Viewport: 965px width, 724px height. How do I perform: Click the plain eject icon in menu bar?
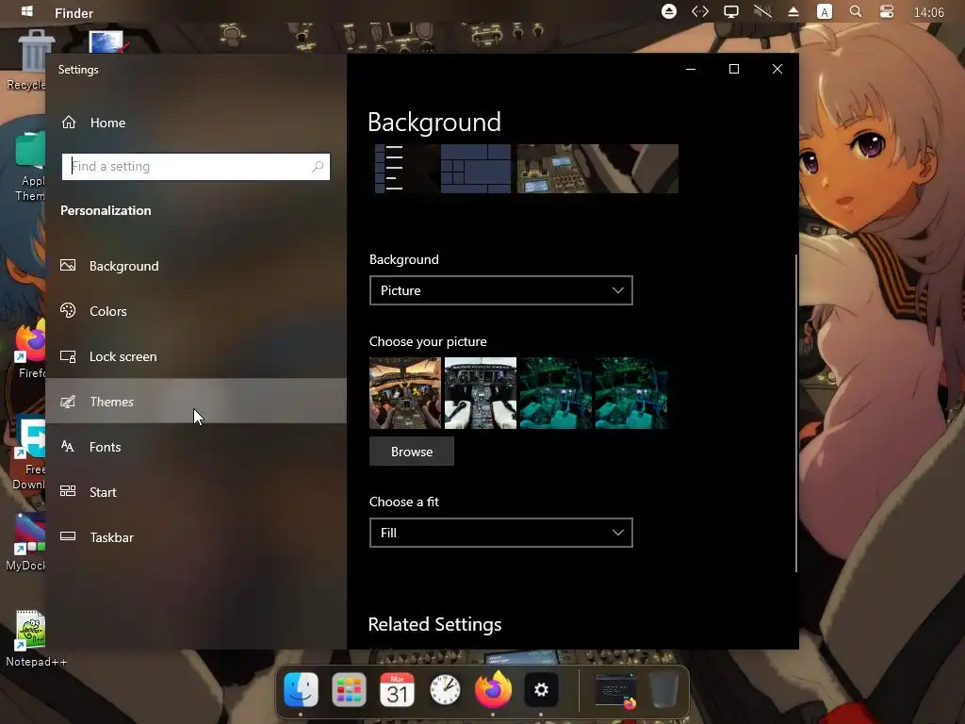coord(793,11)
